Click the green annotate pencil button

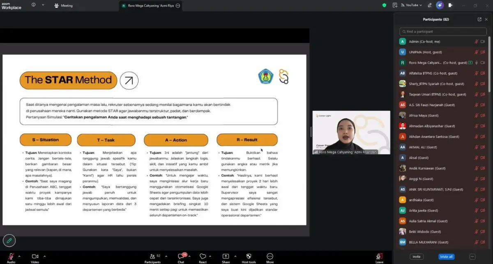(9, 241)
